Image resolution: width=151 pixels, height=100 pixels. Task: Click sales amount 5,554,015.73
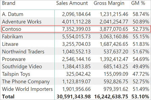pos(76,37)
